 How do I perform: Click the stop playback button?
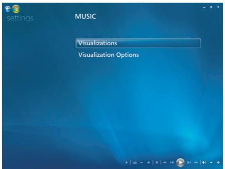[x=156, y=162]
